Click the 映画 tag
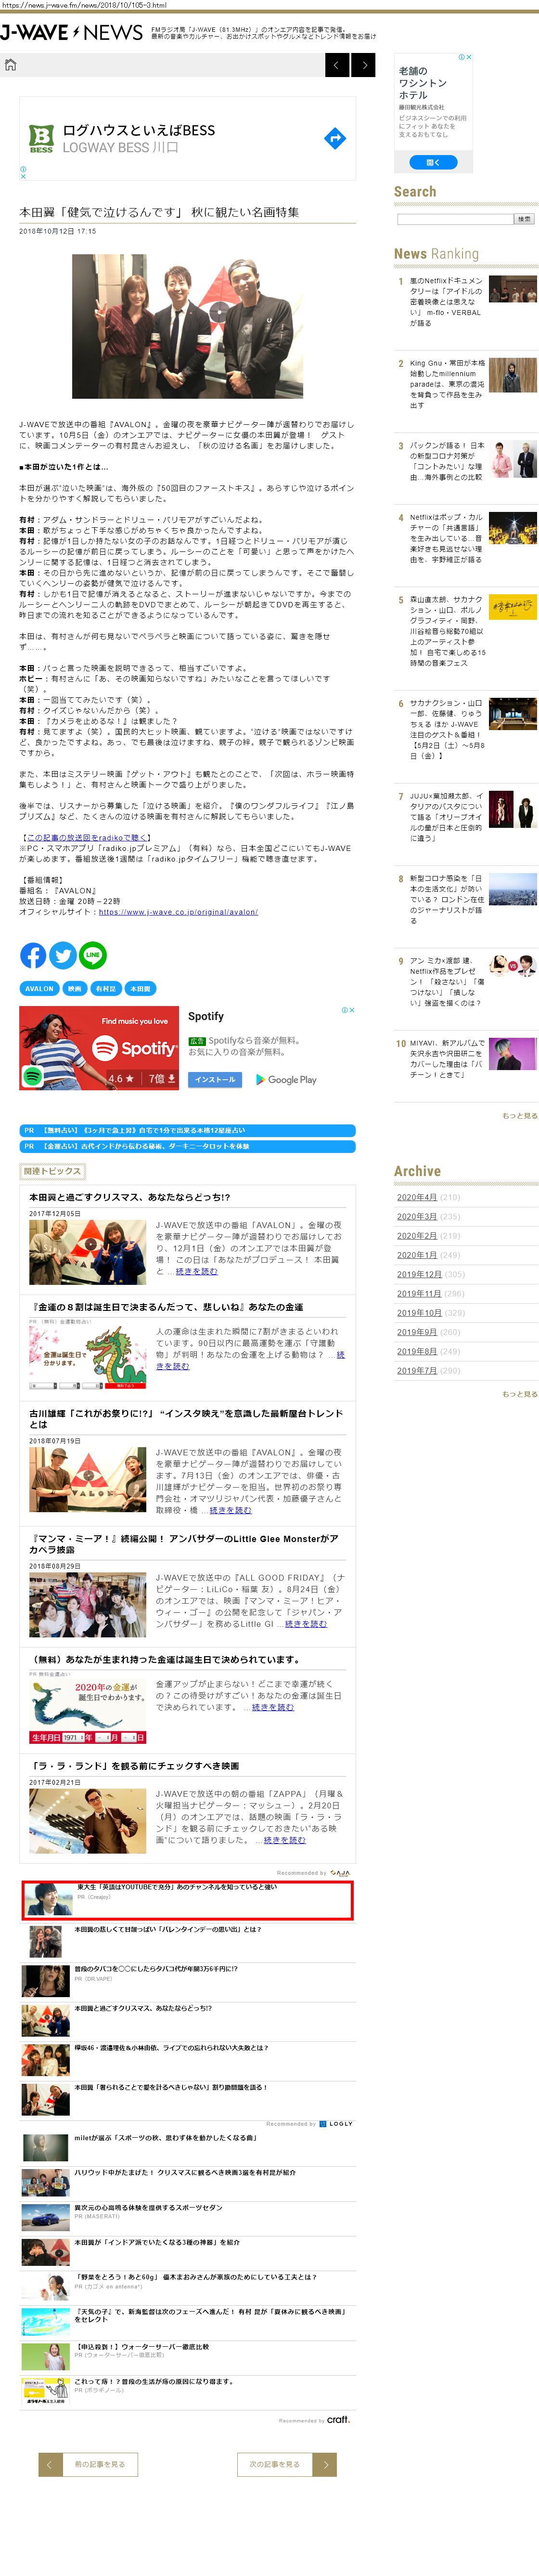This screenshot has height=2576, width=539. click(75, 989)
